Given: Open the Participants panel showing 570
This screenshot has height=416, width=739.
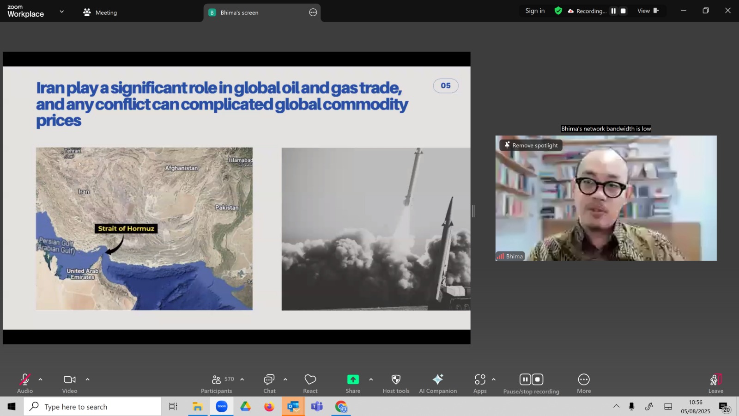Looking at the screenshot, I should (x=217, y=384).
